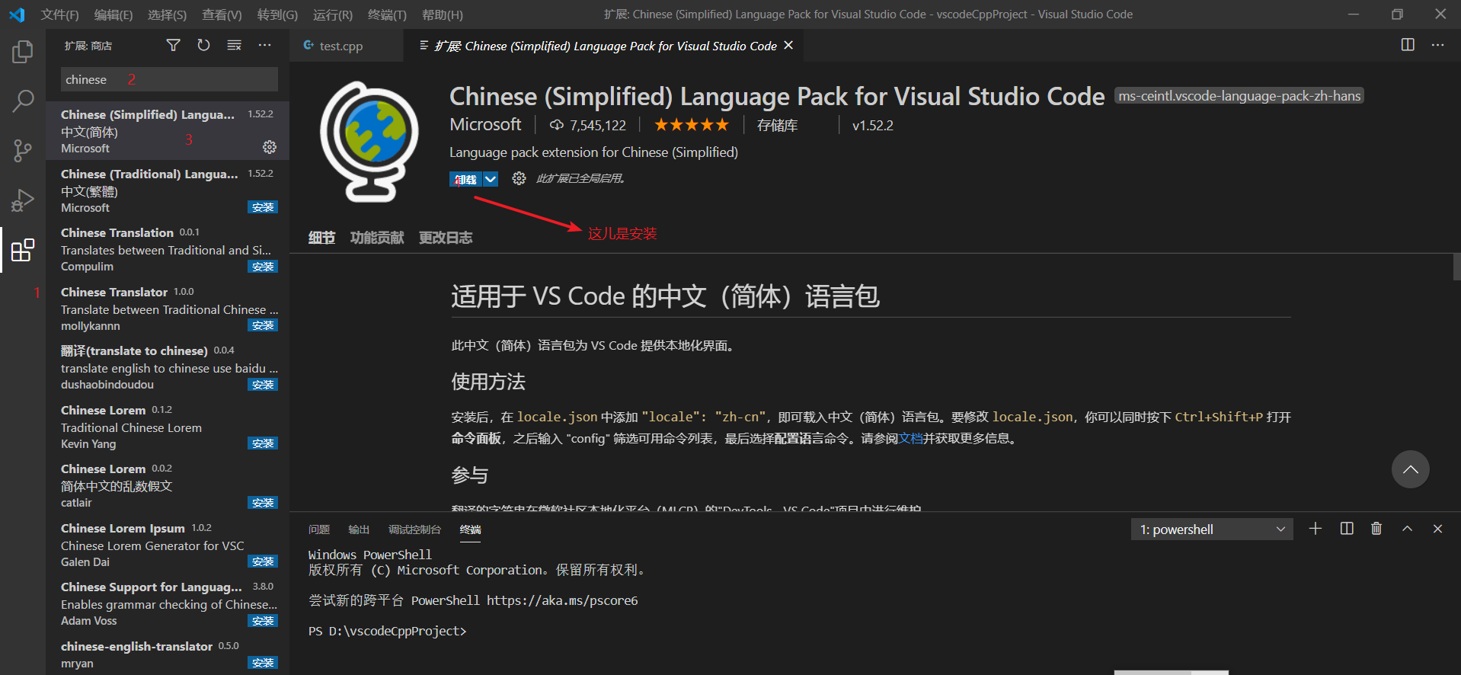
Task: Close the terminal panel
Action: [1437, 529]
